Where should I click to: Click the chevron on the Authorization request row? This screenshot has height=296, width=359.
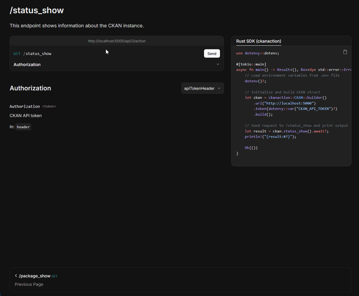(218, 64)
